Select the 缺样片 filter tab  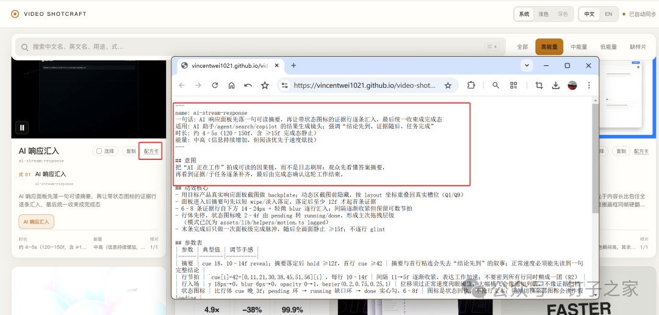click(x=638, y=46)
